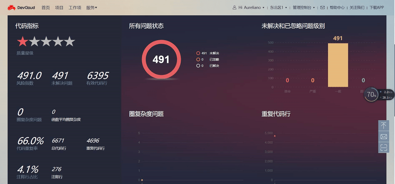Open the Hi Aureliano account dropdown
Screen dimensions: 395x184
point(251,7)
